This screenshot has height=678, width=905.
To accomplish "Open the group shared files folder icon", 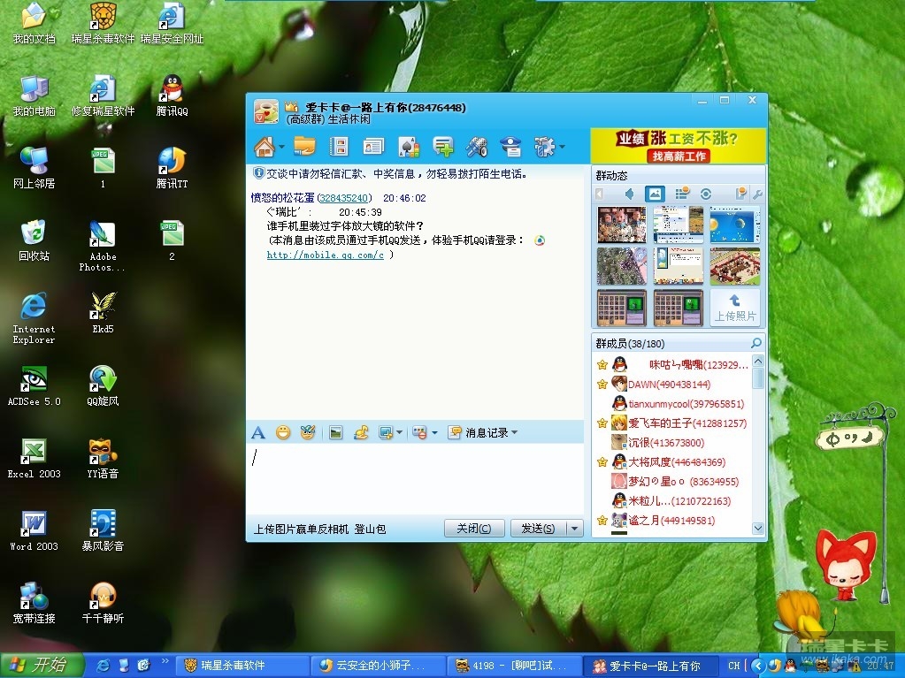I will point(304,147).
